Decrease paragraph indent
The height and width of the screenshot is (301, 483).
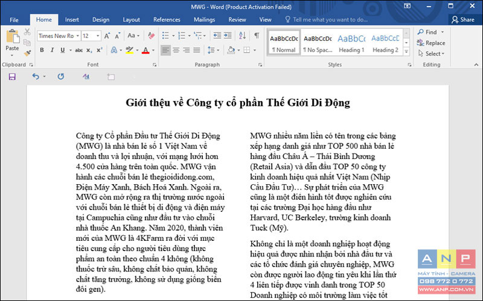point(217,36)
